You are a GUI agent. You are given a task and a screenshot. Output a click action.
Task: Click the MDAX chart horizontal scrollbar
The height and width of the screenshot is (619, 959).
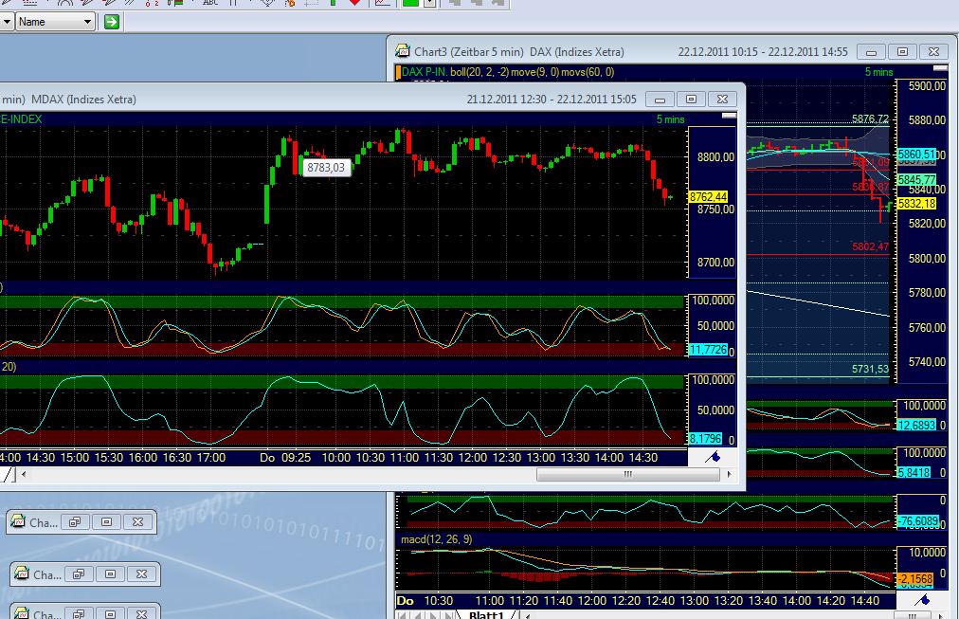(x=628, y=473)
